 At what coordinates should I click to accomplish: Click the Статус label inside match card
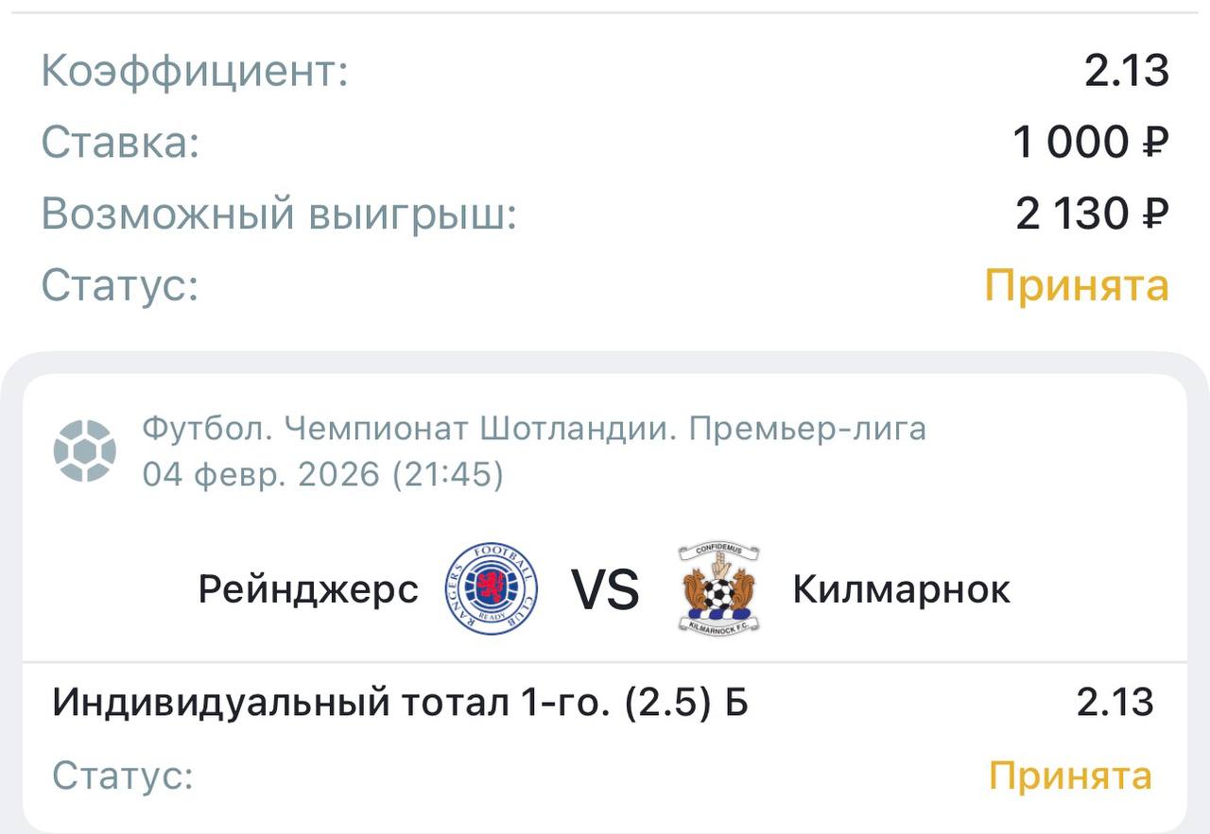pyautogui.click(x=123, y=775)
